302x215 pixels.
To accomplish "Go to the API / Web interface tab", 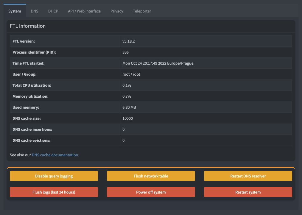I will click(x=84, y=11).
